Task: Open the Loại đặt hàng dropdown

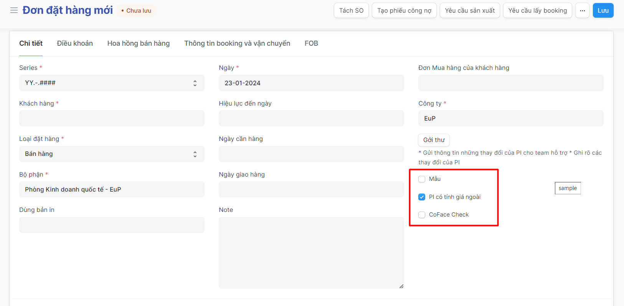Action: 112,154
